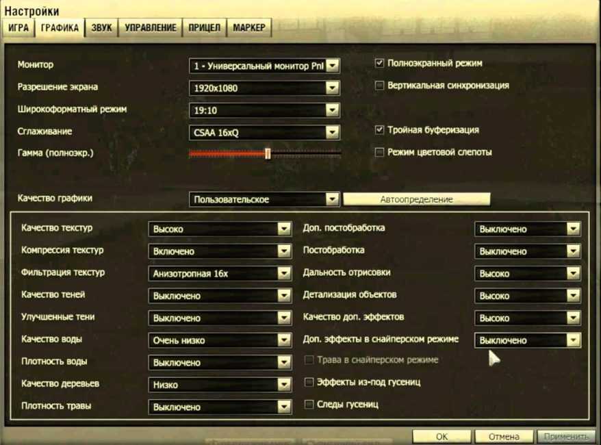Open the Качество воды dropdown
601x445 pixels.
click(284, 340)
